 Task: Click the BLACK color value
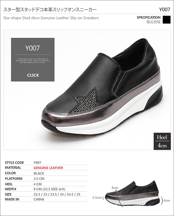pyautogui.click(x=39, y=173)
